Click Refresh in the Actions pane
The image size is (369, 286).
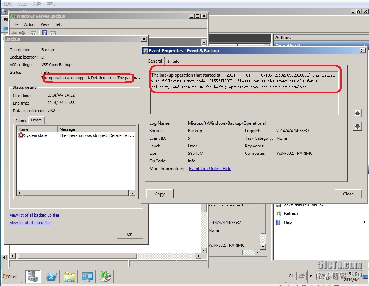click(x=291, y=213)
